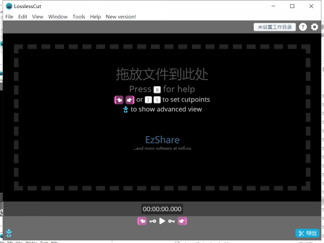Open settings gear icon
This screenshot has width=324, height=243.
314,27
